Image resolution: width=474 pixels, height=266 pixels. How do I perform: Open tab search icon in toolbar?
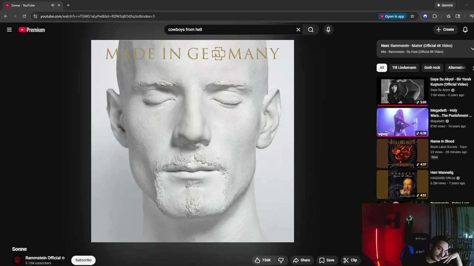tap(458, 16)
